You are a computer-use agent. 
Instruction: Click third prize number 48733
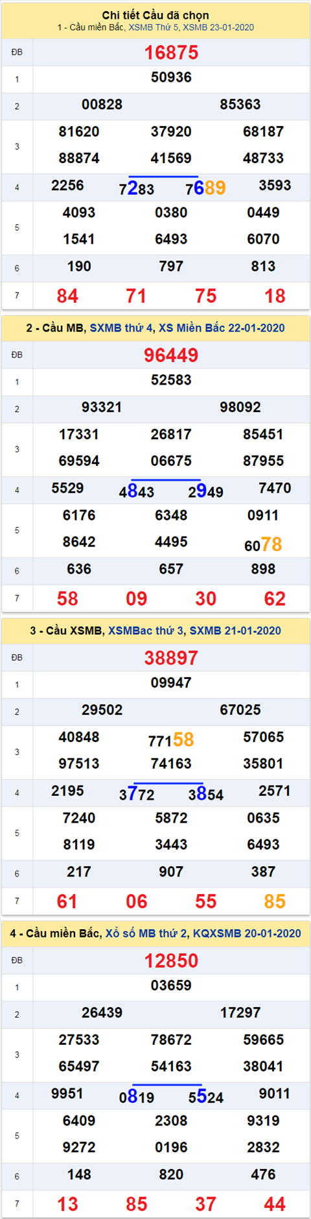coord(263,159)
